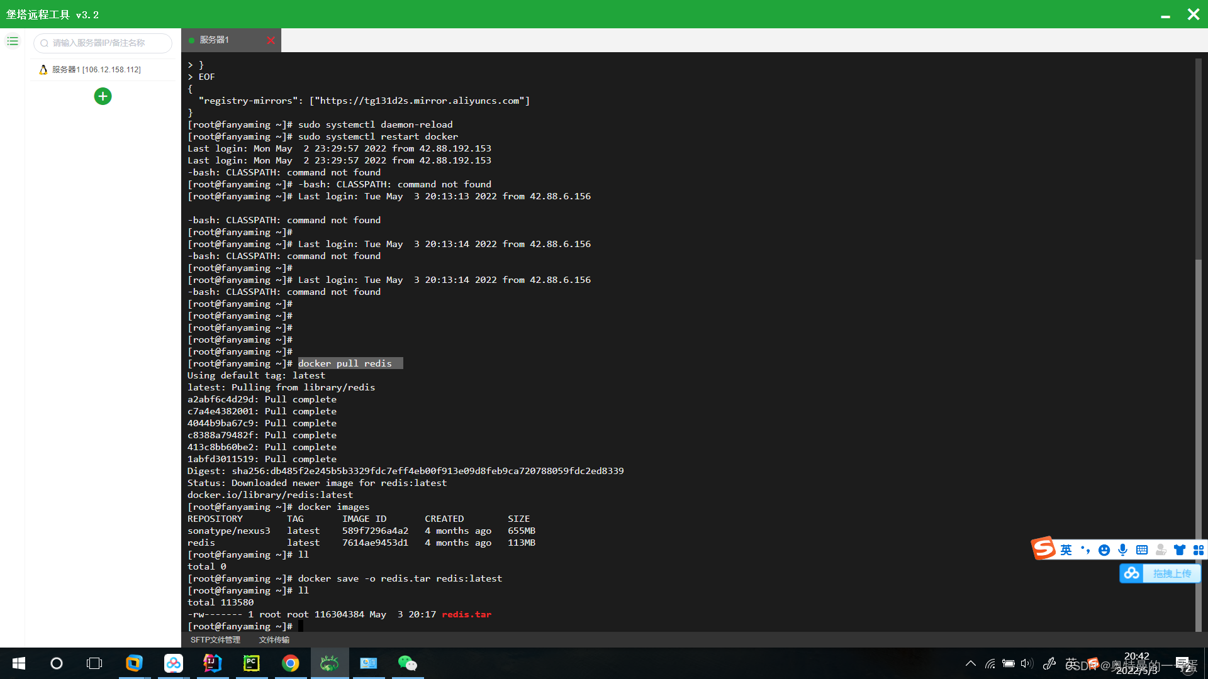Viewport: 1208px width, 679px height.
Task: Open PyCharm from taskbar
Action: point(252,663)
